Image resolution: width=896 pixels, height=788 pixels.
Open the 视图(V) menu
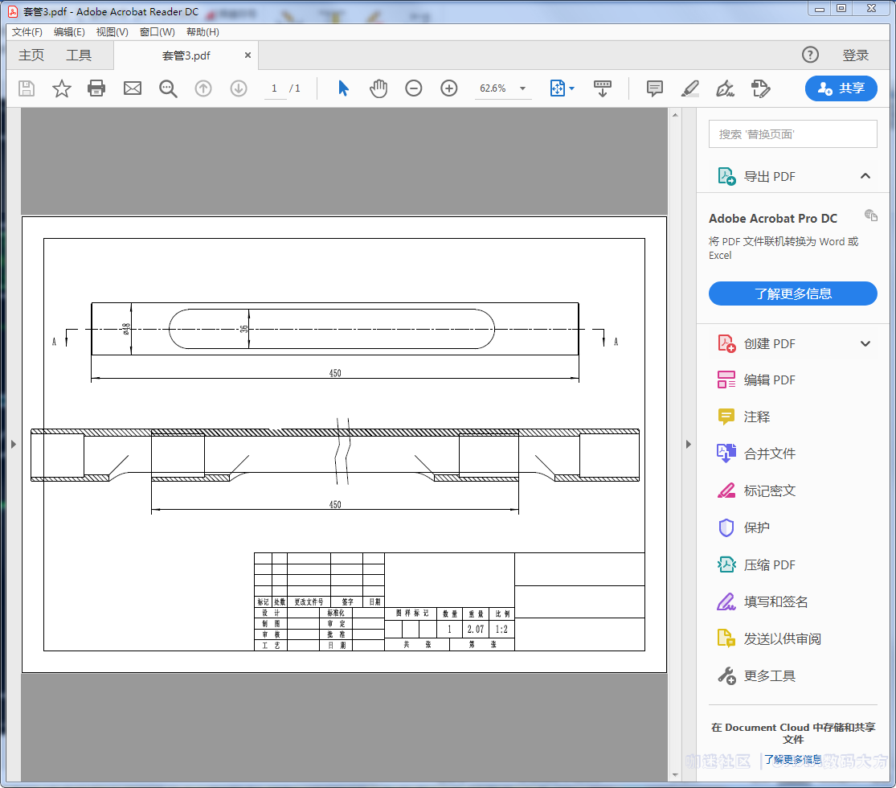112,32
